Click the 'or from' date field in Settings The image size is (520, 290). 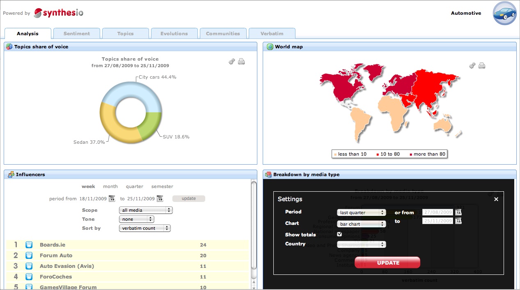pyautogui.click(x=438, y=212)
